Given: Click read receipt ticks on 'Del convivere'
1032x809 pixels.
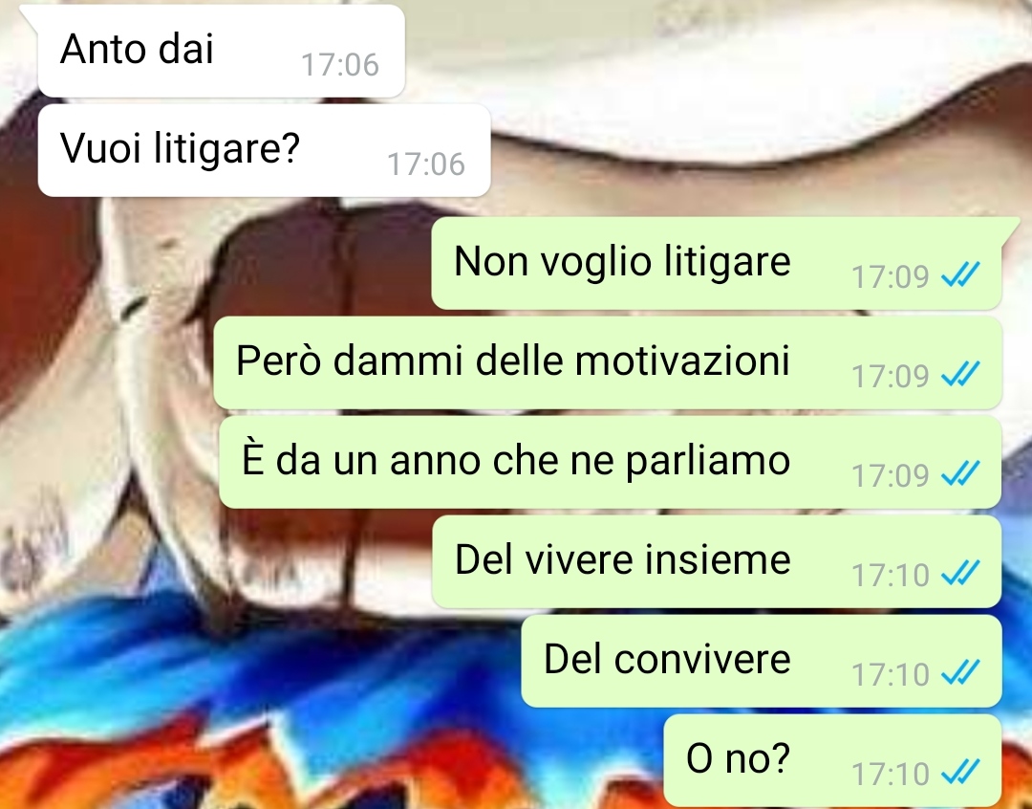Looking at the screenshot, I should point(960,672).
